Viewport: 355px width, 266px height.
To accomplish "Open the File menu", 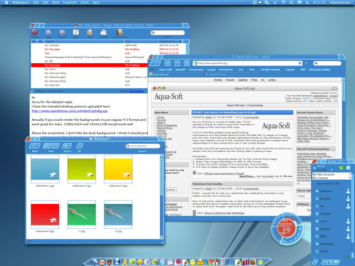I will coord(36,2).
